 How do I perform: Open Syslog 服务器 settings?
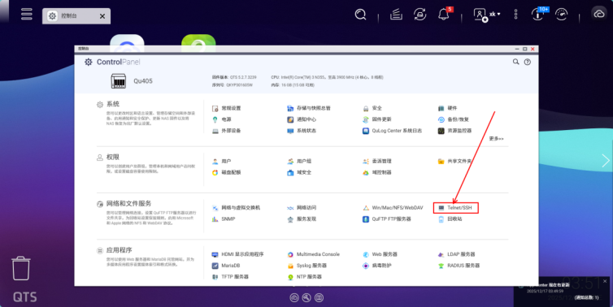[x=306, y=266]
